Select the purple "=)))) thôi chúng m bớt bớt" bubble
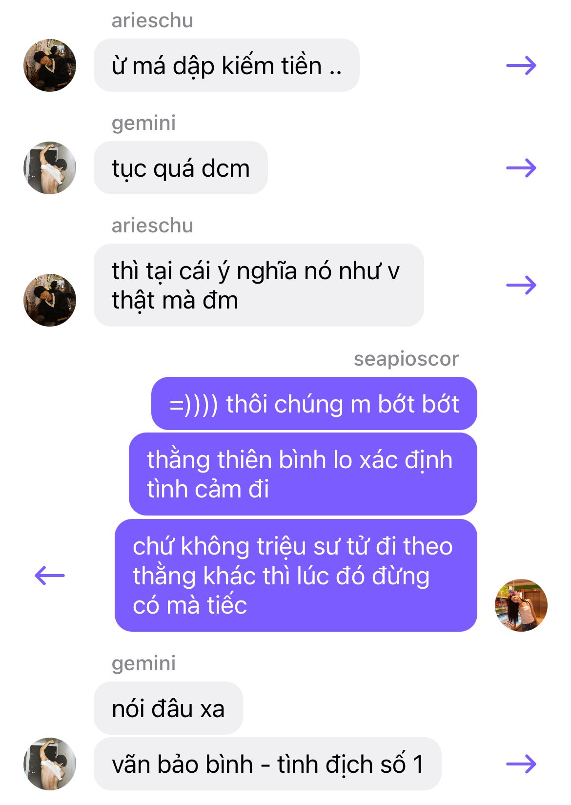This screenshot has height=805, width=571. pyautogui.click(x=314, y=404)
